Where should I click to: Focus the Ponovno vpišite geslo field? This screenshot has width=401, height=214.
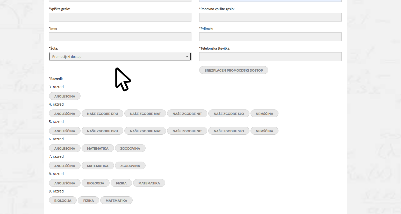click(270, 17)
